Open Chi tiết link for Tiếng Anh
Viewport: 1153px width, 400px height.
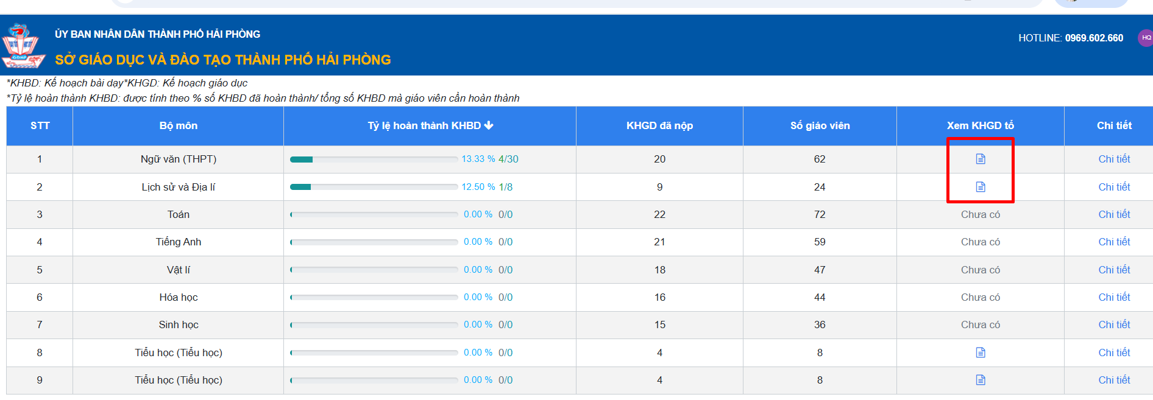tap(1113, 242)
